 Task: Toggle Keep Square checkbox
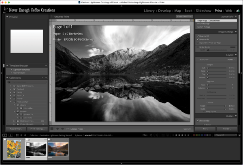click(204, 111)
